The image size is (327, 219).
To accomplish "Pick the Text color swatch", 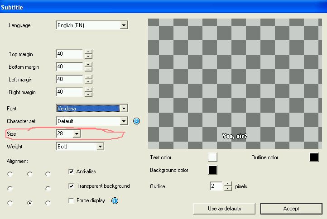I will pyautogui.click(x=212, y=157).
